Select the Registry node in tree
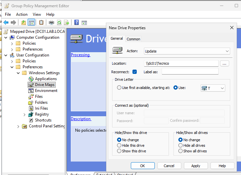 (42, 114)
